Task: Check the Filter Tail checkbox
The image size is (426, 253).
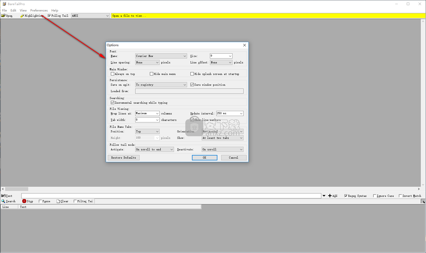Action: point(75,201)
